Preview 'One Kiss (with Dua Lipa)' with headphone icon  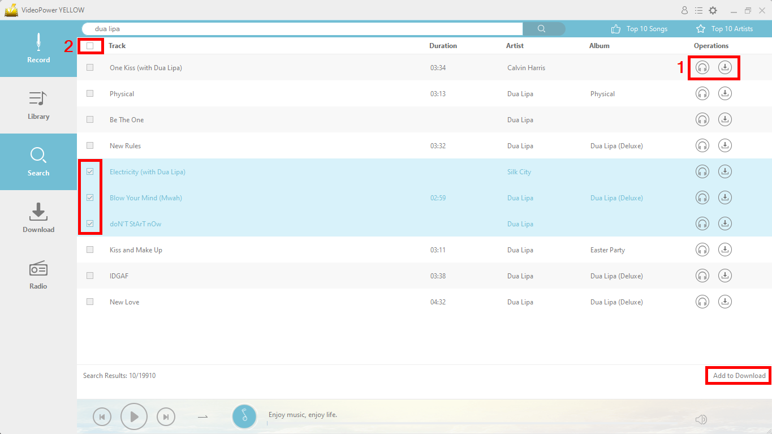click(702, 67)
